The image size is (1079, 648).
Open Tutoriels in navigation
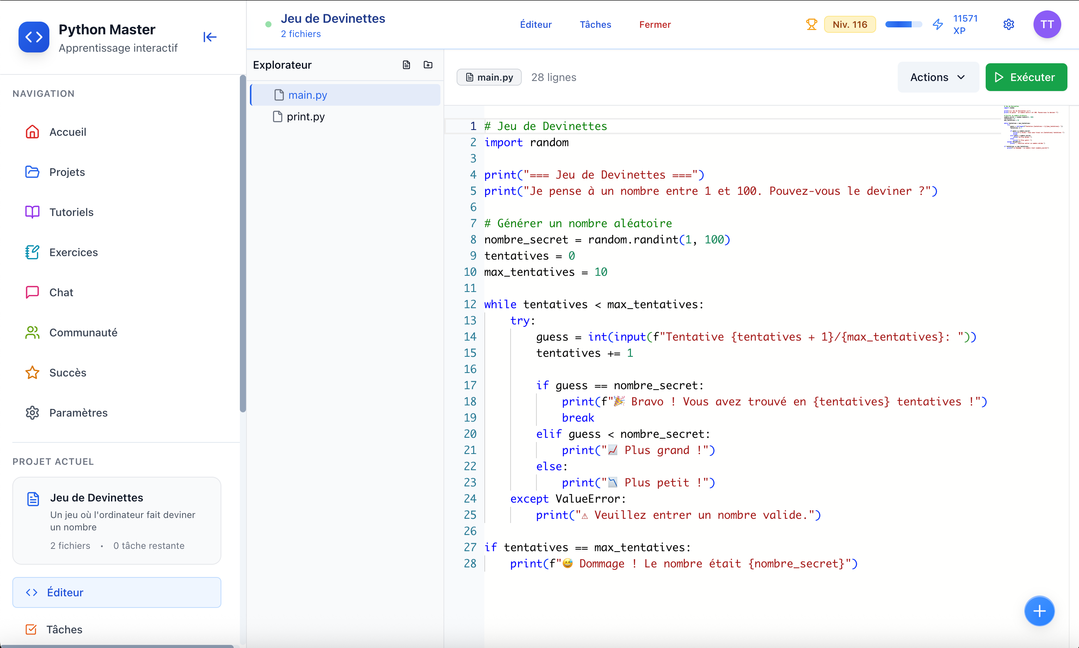click(116, 212)
